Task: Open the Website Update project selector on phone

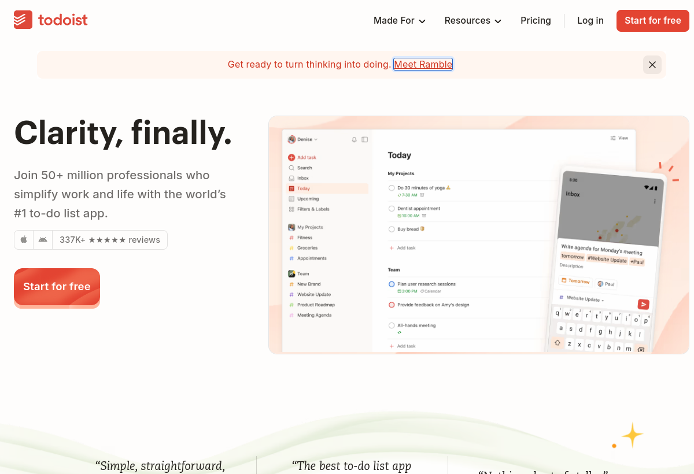Action: point(581,299)
